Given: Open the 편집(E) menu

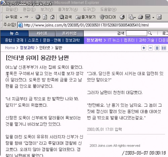Looking at the screenshot, I should [x=29, y=9].
